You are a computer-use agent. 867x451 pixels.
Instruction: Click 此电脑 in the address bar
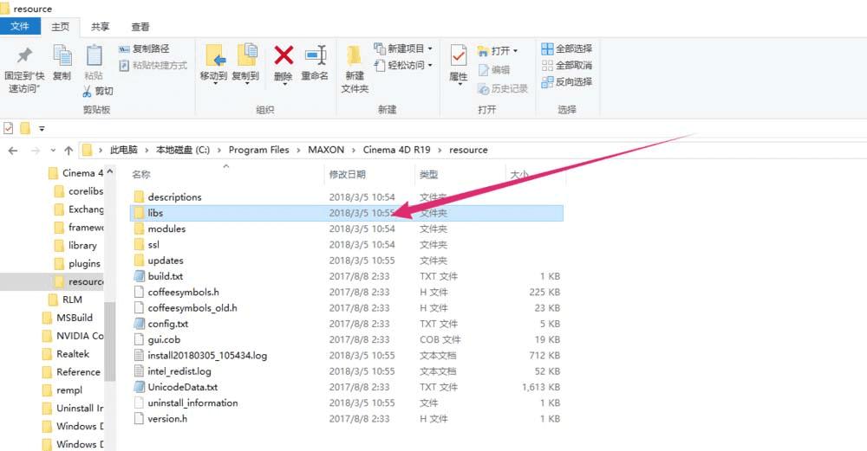(x=123, y=150)
